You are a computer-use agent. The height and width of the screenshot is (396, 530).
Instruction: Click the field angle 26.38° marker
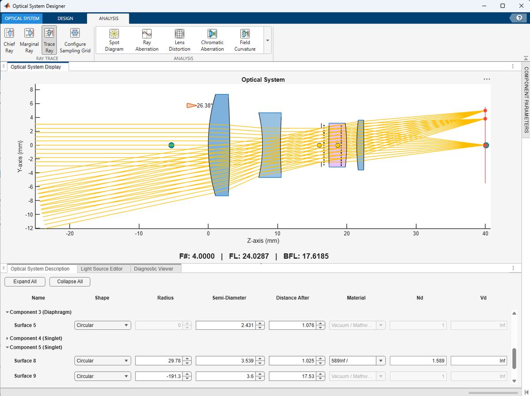(200, 106)
